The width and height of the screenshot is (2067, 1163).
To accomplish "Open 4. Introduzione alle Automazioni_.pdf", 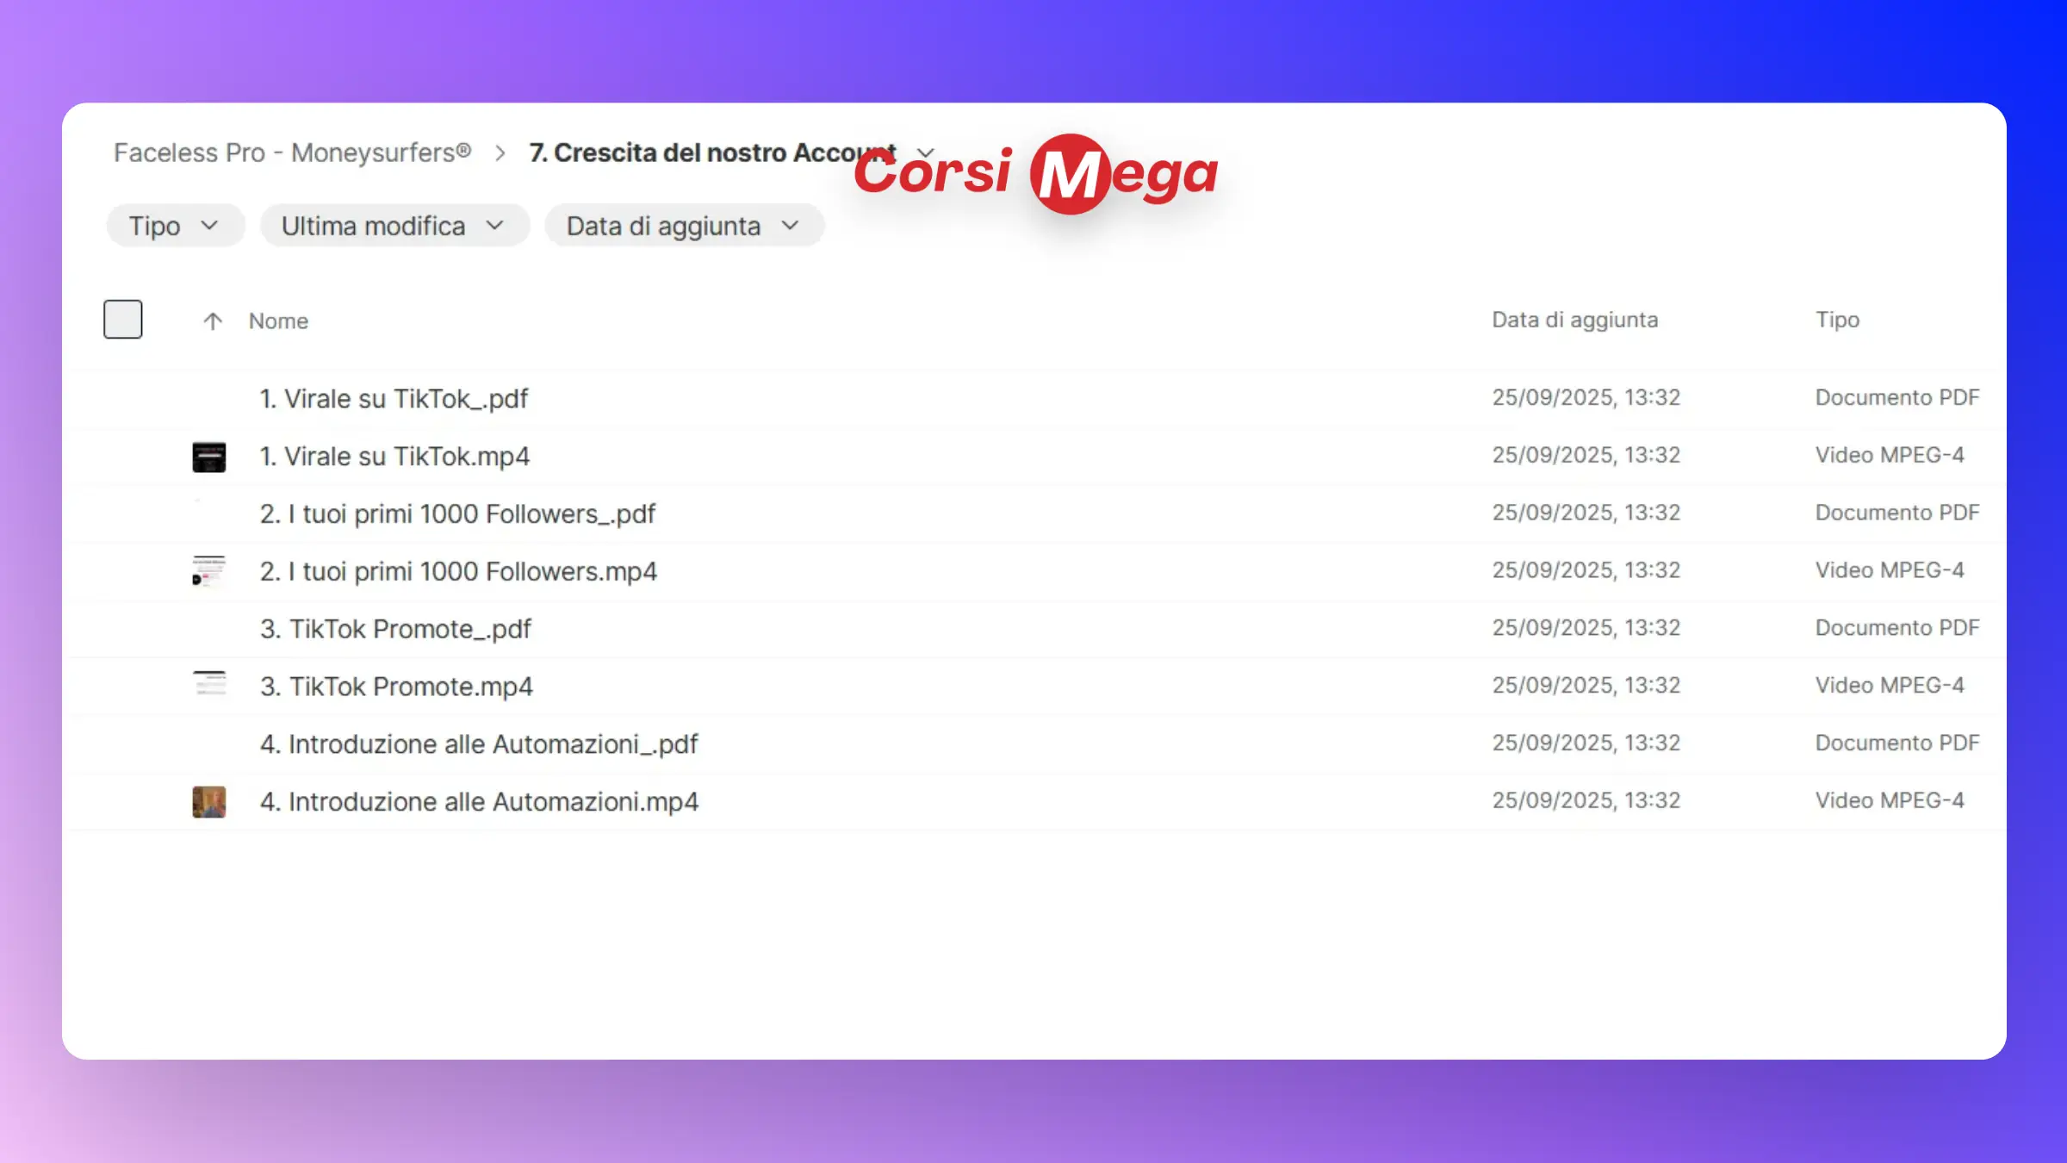I will pyautogui.click(x=479, y=743).
